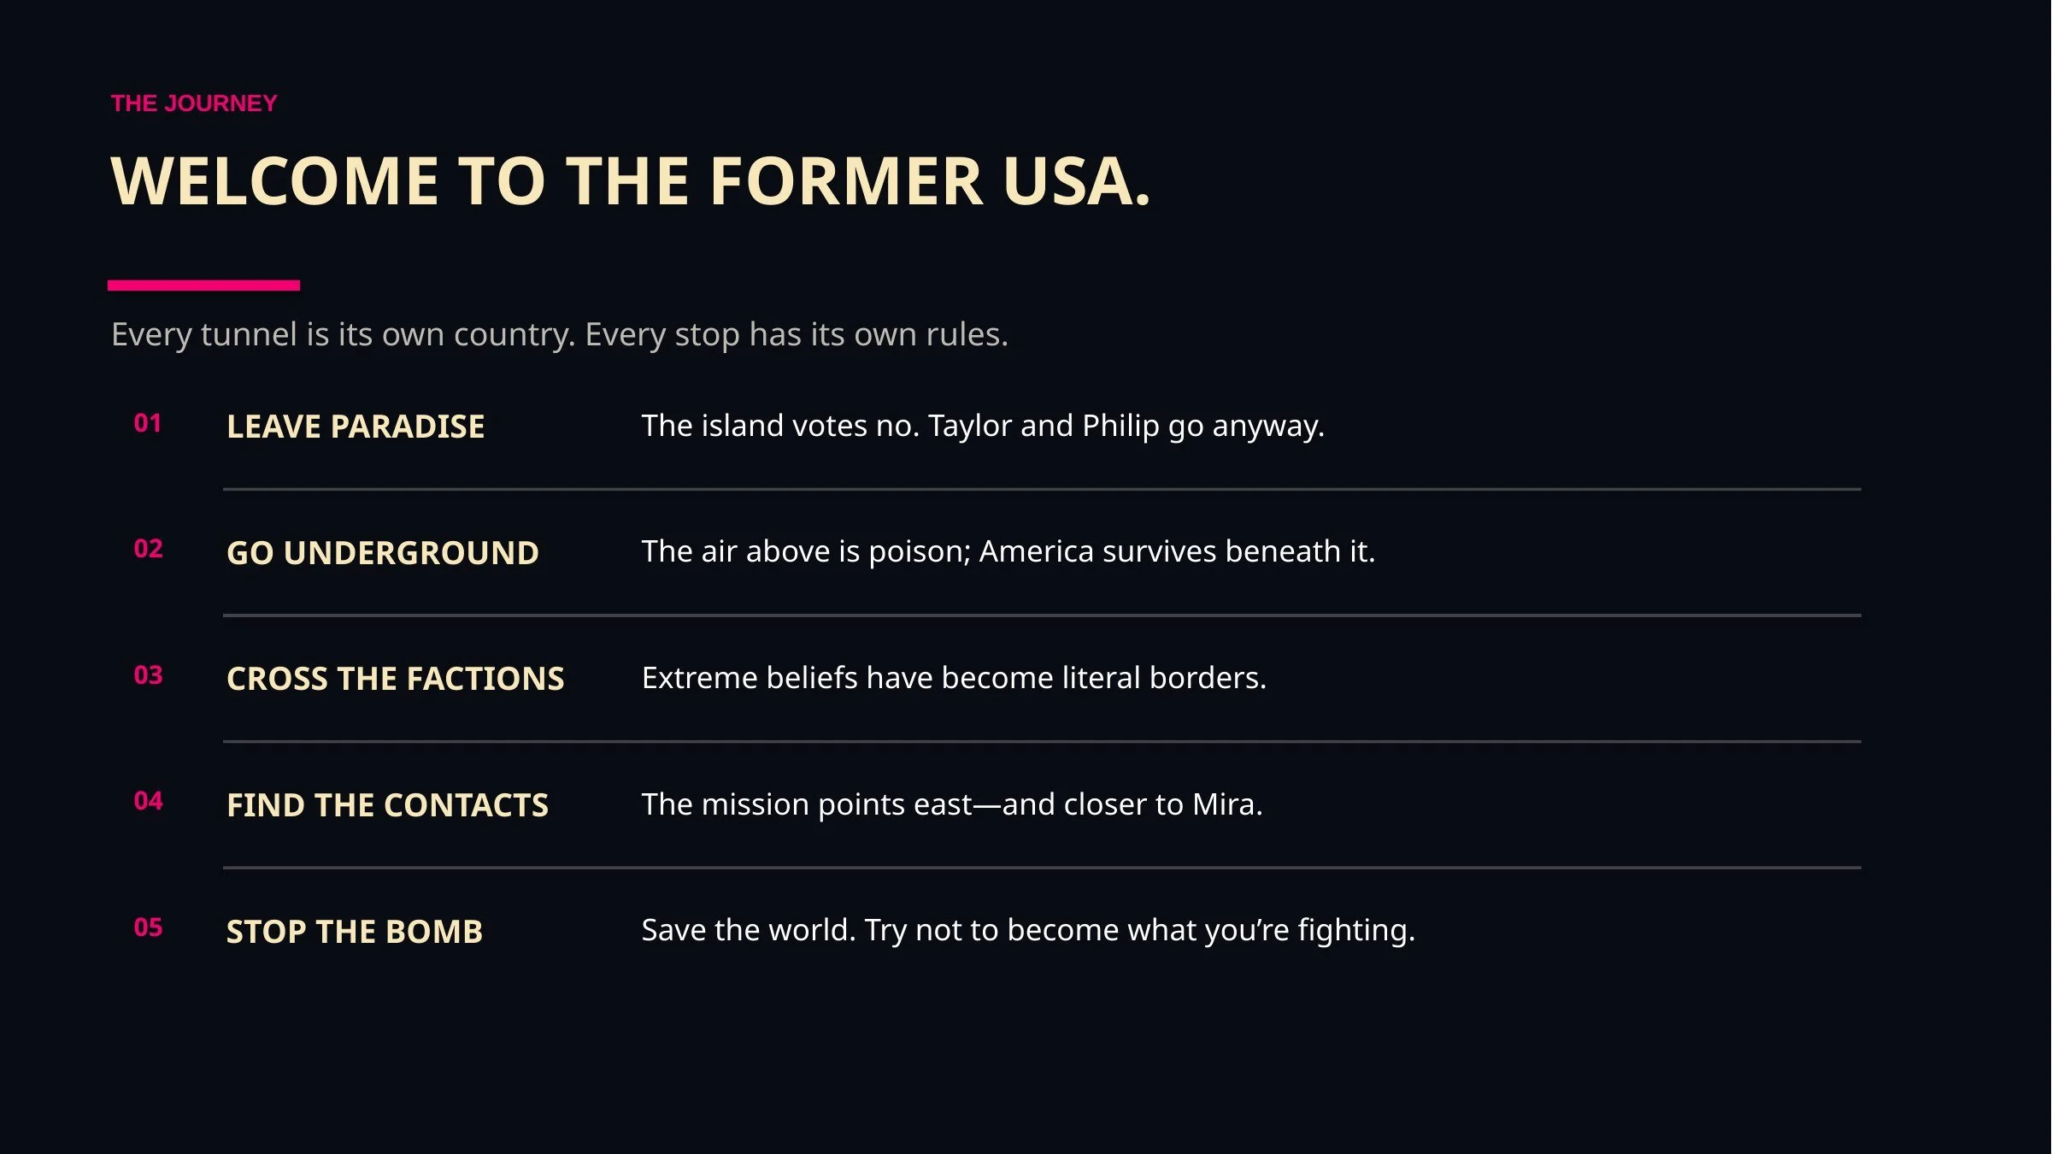Click step number 01
Screen dimensions: 2052x1154
click(x=148, y=423)
